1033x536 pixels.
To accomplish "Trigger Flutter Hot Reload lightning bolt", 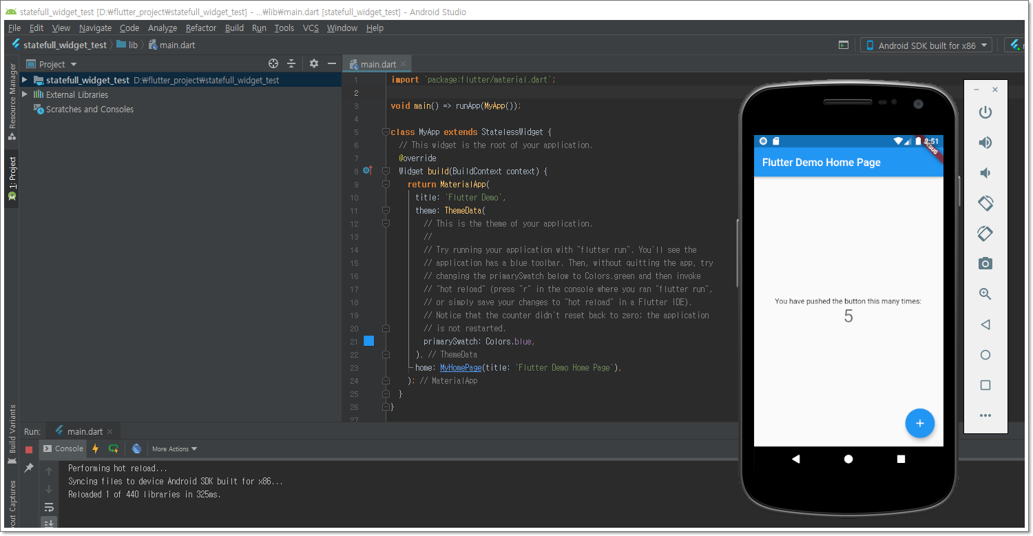I will coord(96,449).
